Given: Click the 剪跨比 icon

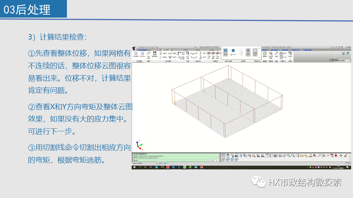Looking at the screenshot, I should pos(164,58).
